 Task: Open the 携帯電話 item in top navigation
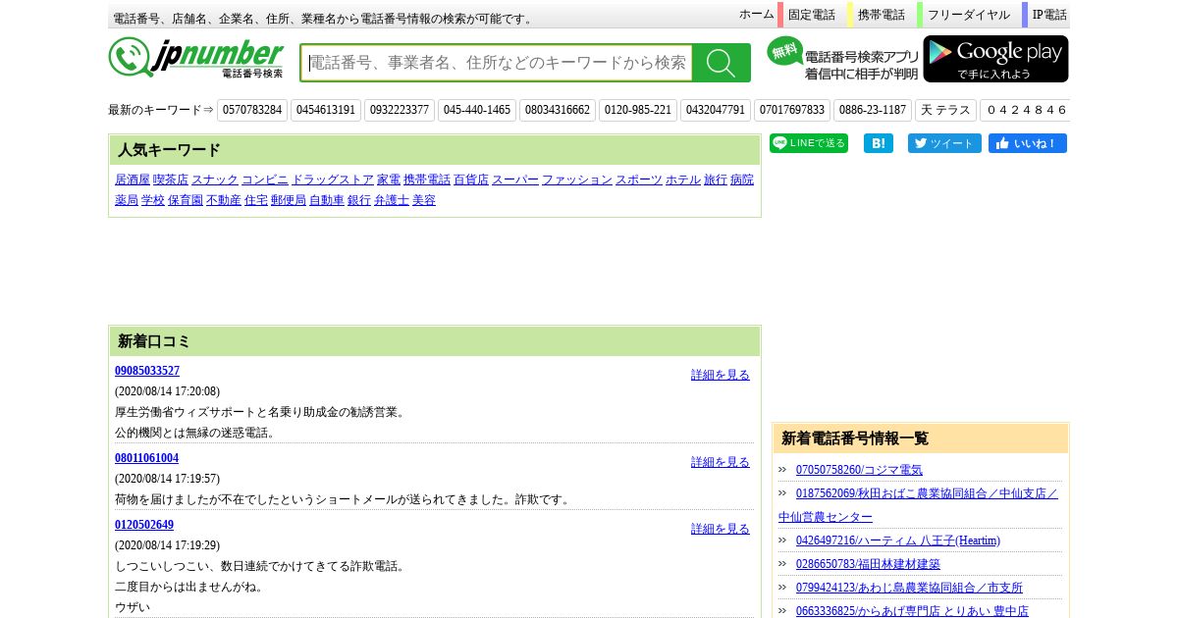tap(882, 15)
